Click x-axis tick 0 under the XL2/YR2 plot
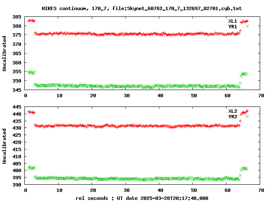 (26, 190)
